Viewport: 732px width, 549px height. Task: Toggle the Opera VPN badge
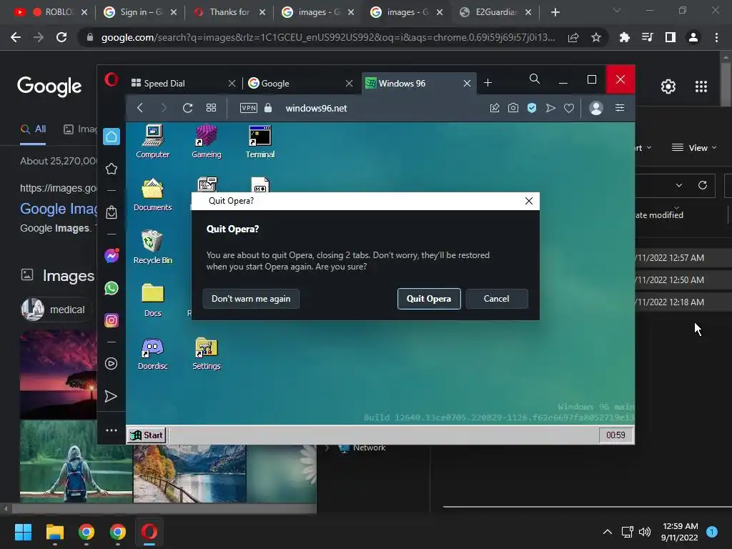click(x=248, y=108)
